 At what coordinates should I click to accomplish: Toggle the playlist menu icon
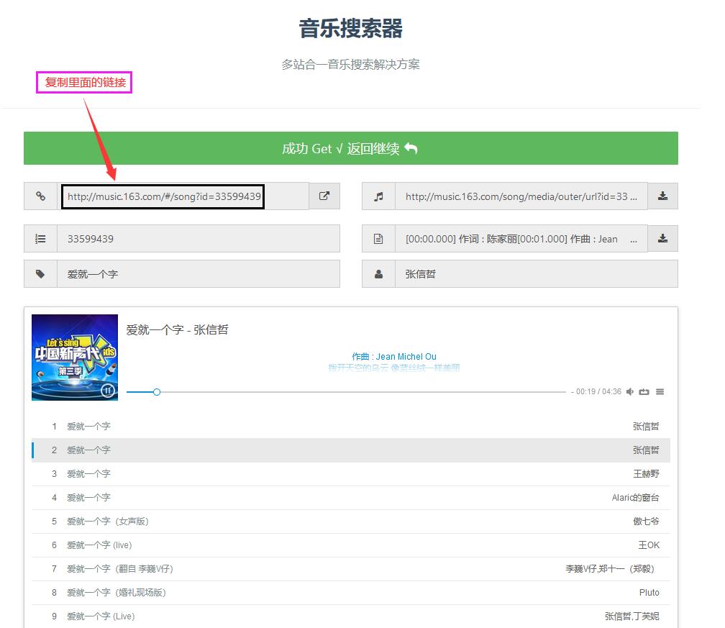660,391
